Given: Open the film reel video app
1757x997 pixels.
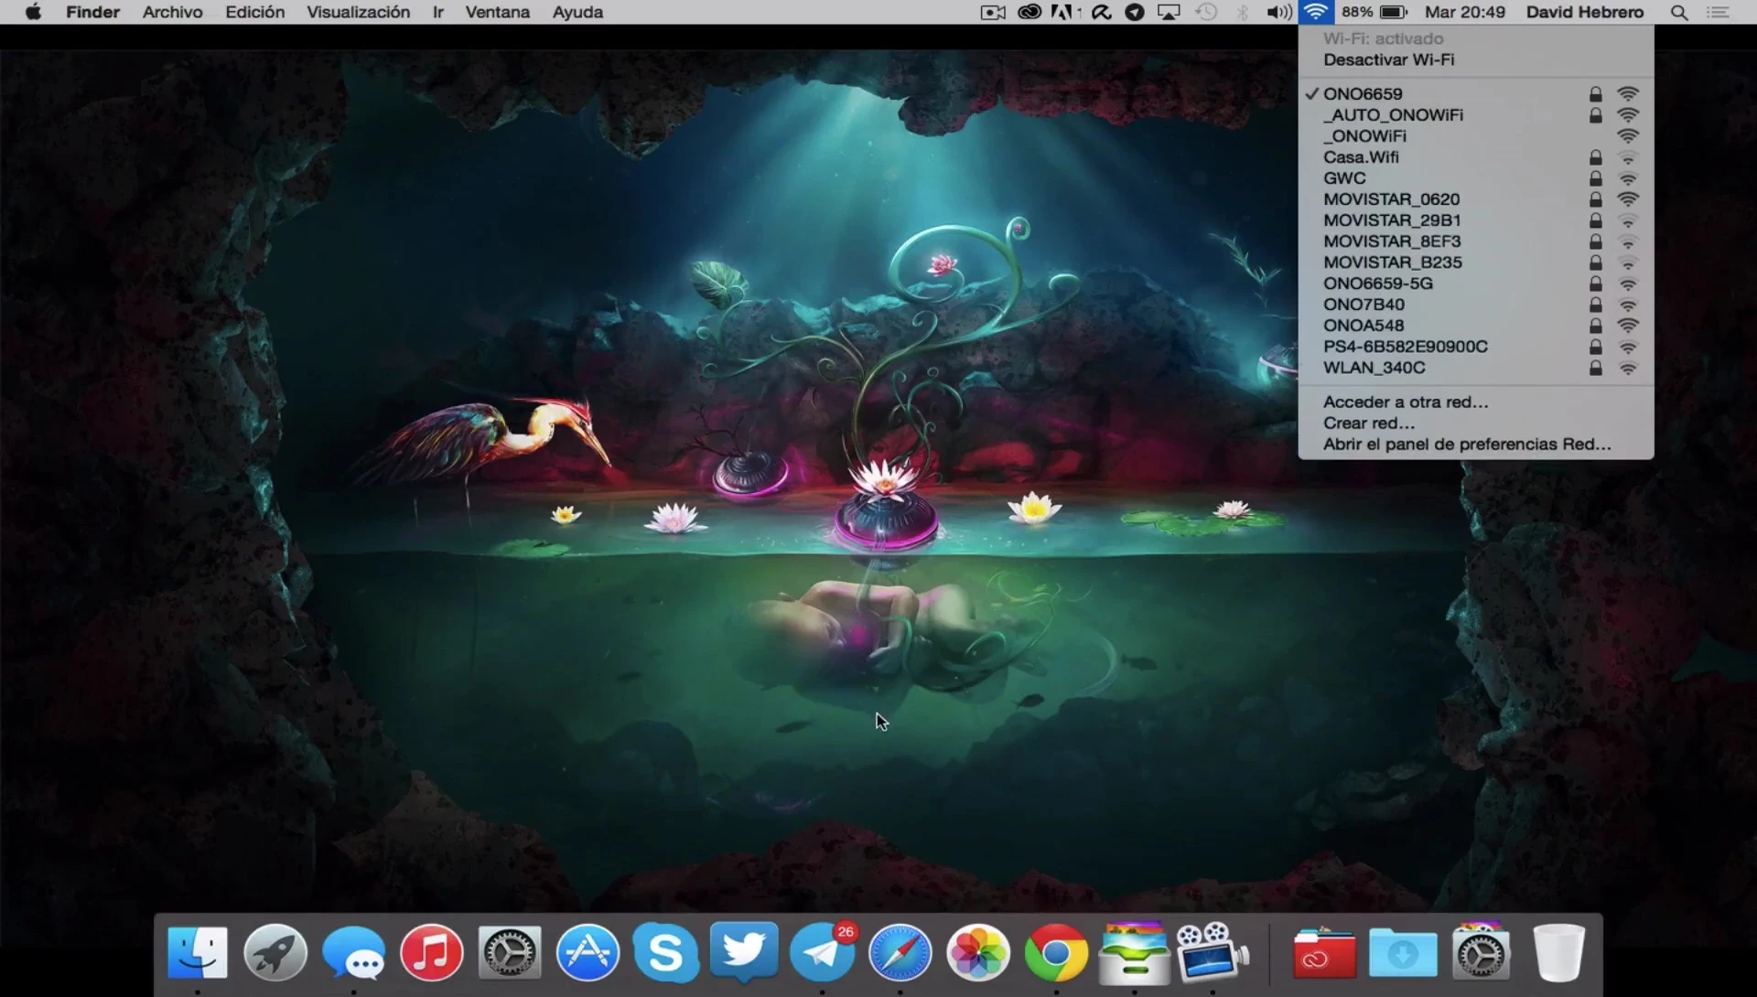Looking at the screenshot, I should pos(1213,952).
